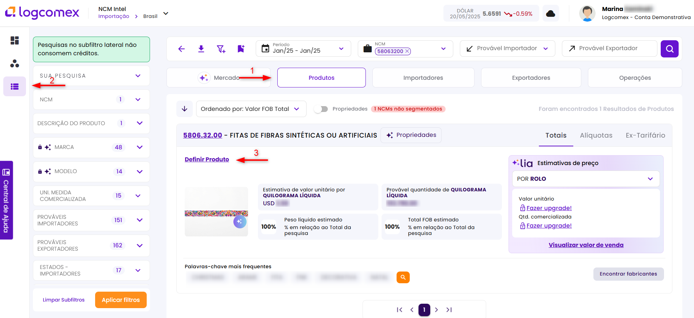Click the Aplicar filtros button

click(x=121, y=300)
